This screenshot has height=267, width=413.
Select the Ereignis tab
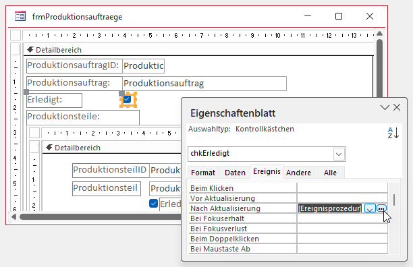(267, 171)
